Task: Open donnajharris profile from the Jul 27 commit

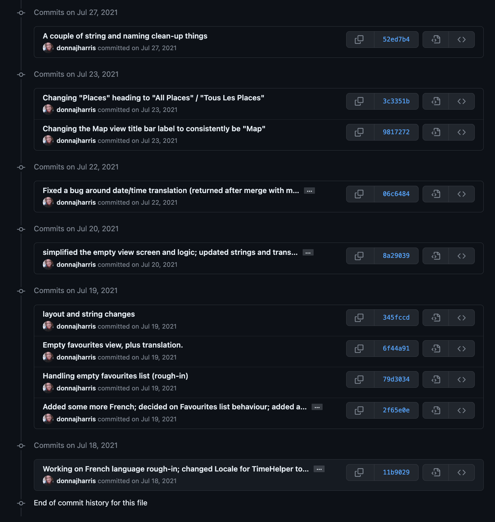Action: (76, 48)
